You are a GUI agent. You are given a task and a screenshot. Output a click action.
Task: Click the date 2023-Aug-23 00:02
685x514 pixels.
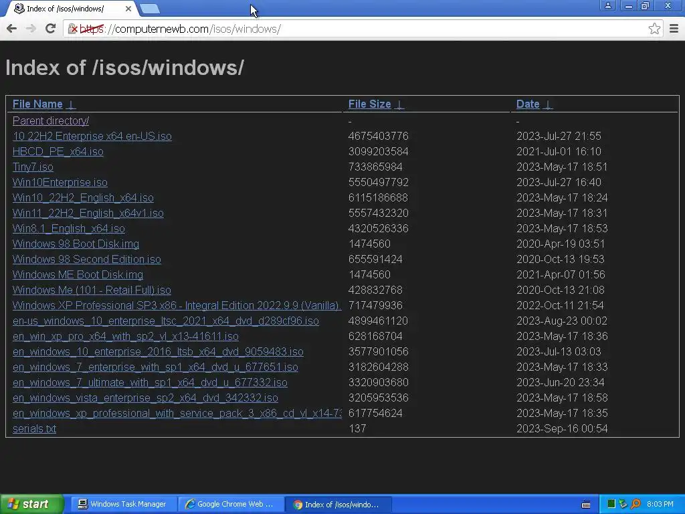pos(561,321)
